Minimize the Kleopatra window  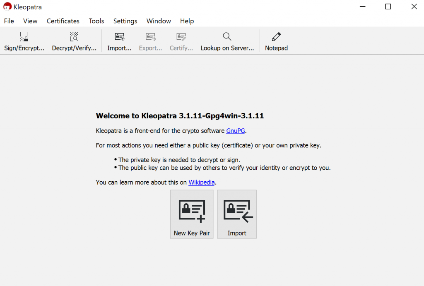tap(363, 7)
